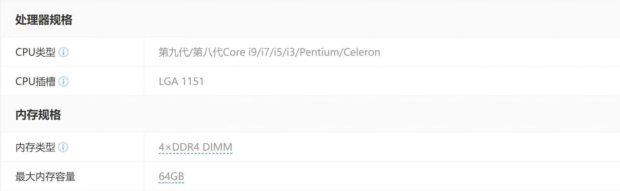Select the LGA 1151 socket value
620x191 pixels.
(x=181, y=81)
